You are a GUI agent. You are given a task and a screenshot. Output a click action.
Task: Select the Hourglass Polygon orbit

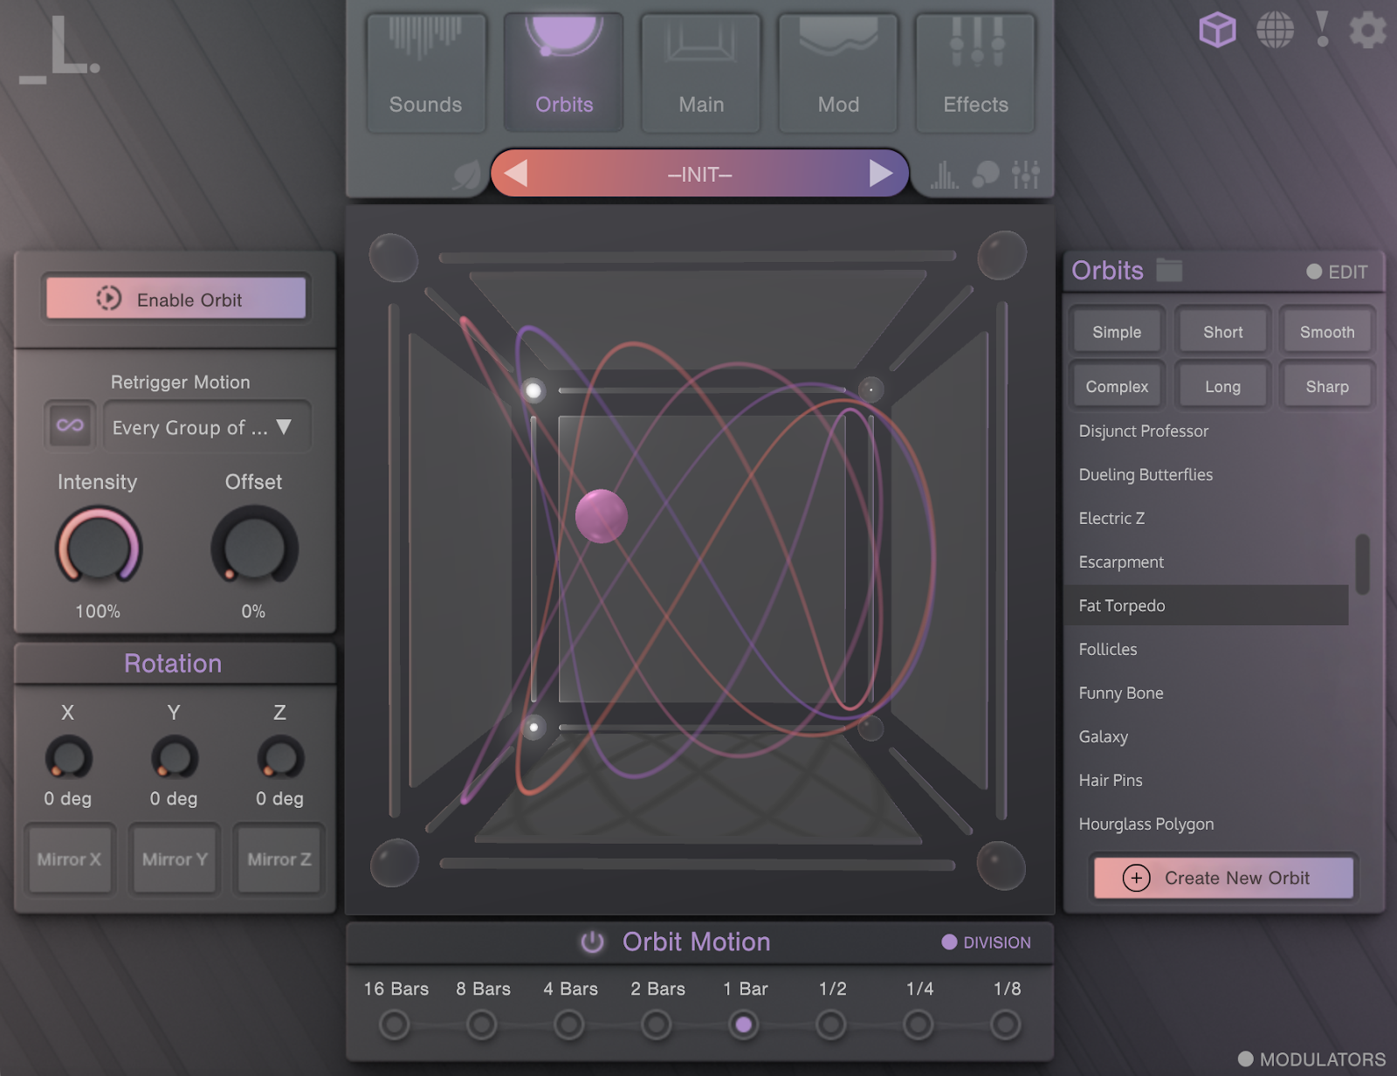click(x=1208, y=824)
